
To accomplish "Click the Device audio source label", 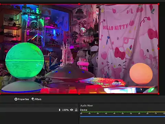I will click(x=84, y=110).
